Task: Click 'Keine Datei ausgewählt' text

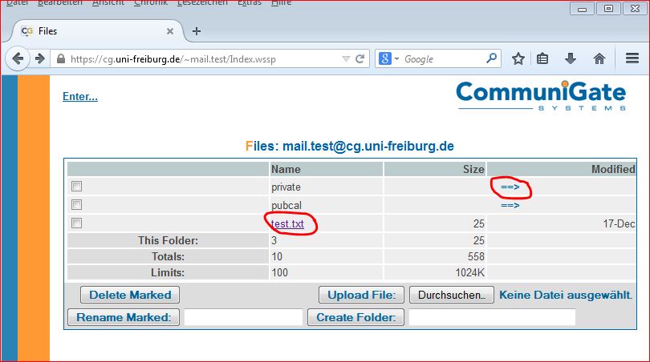Action: pyautogui.click(x=566, y=295)
